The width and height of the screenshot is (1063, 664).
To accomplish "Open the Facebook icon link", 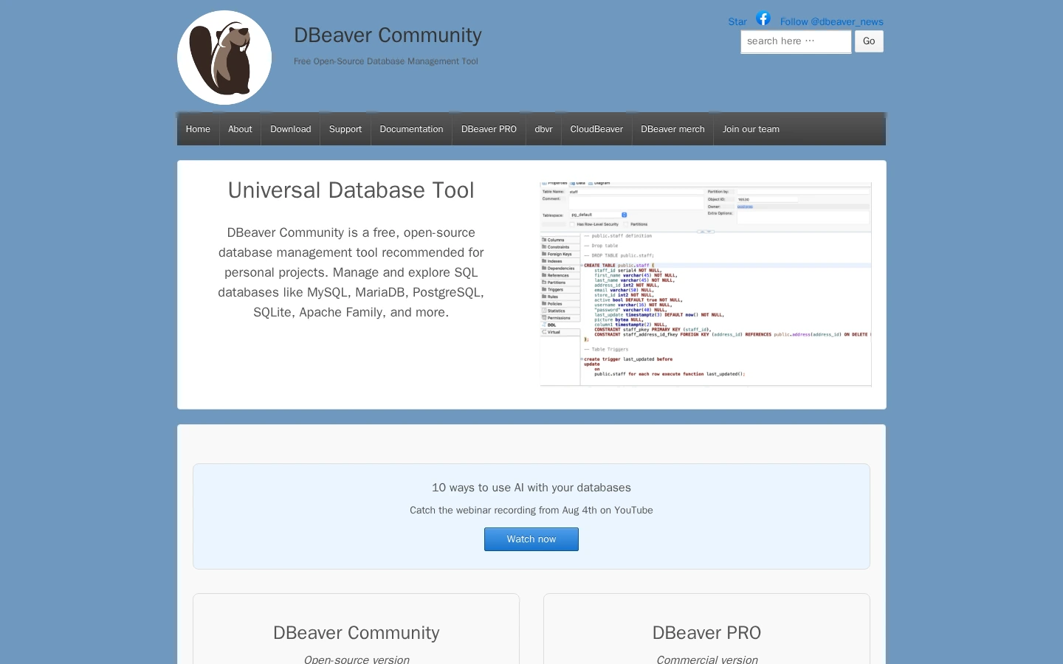I will pyautogui.click(x=763, y=18).
